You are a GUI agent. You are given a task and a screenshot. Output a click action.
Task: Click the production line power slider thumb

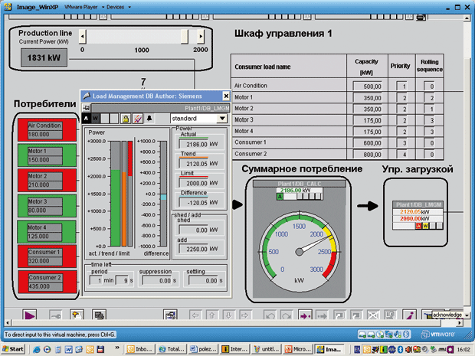coord(185,37)
